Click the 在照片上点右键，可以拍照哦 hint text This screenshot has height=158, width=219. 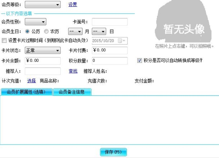point(184,46)
